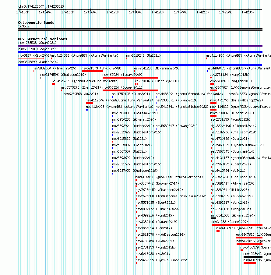Click the nsv5689617 (Chuang2021) label
This screenshot has width=271, height=275.
[x=177, y=126]
